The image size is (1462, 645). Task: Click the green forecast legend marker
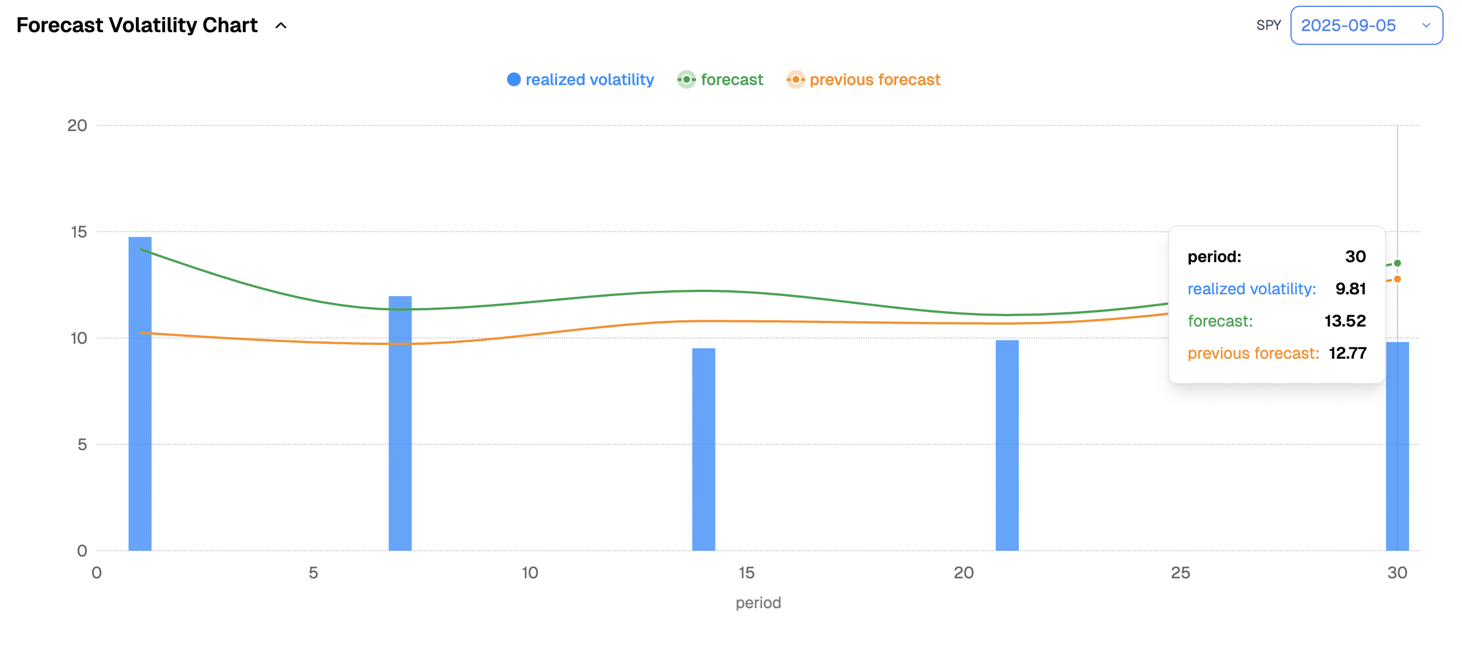(686, 79)
